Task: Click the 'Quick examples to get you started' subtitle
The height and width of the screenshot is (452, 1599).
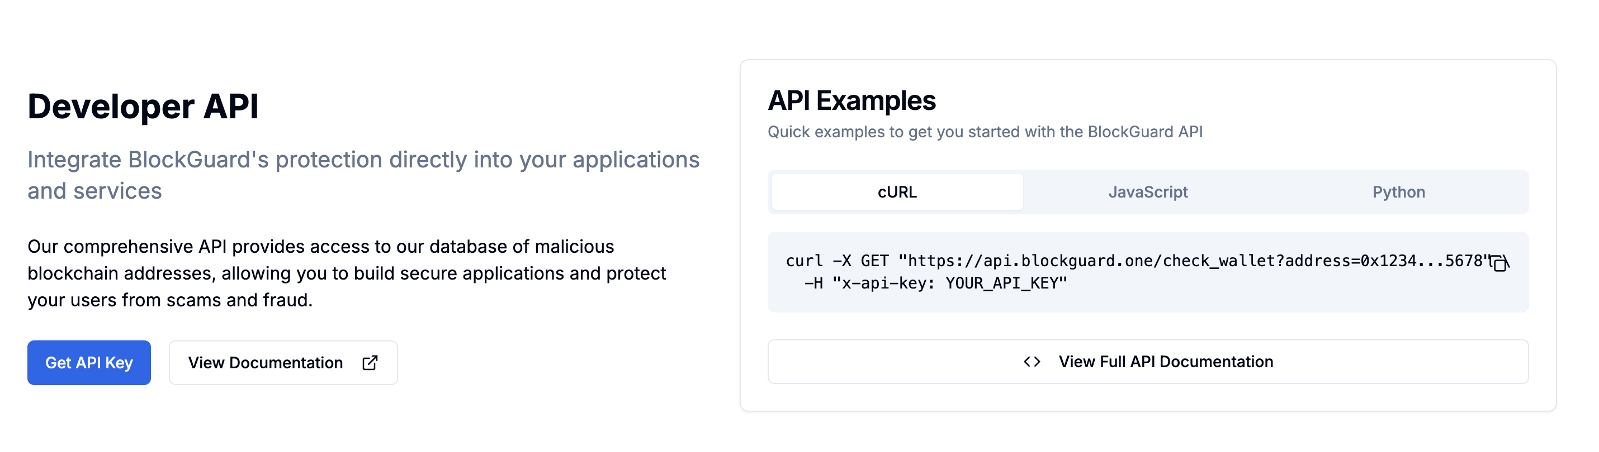Action: click(985, 132)
